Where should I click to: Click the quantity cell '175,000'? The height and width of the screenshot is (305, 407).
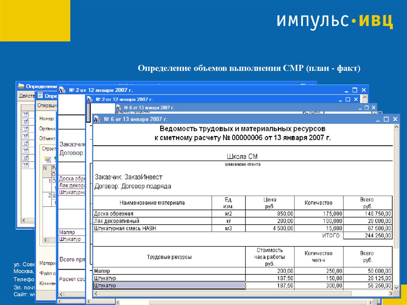pos(319,214)
